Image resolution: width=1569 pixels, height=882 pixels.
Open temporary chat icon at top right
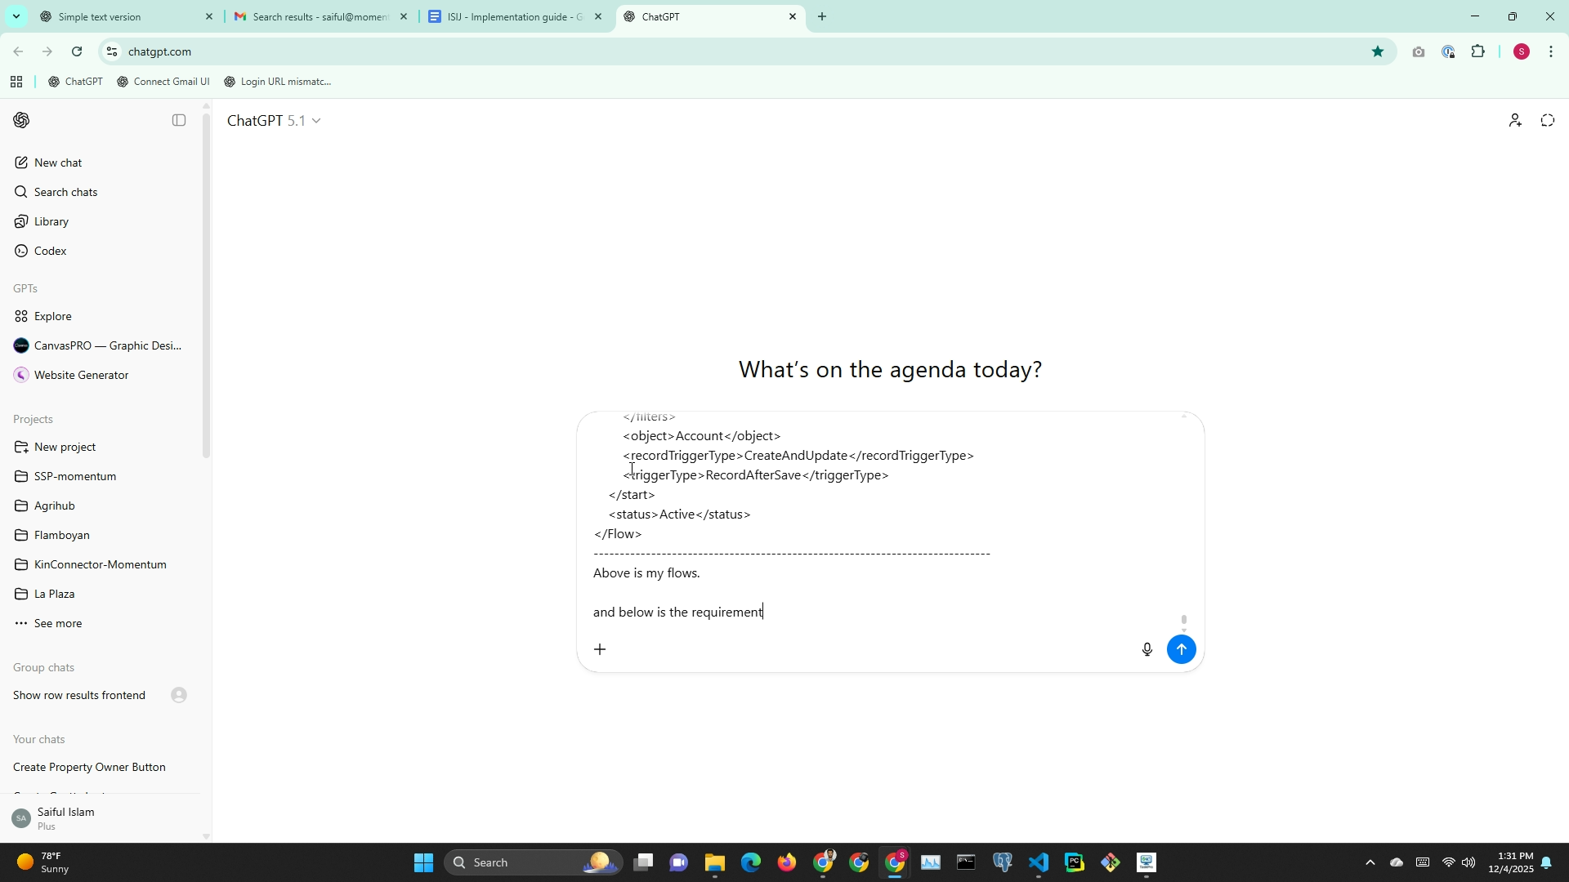click(1547, 120)
